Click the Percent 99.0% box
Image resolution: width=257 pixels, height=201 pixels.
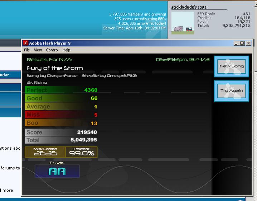point(82,152)
